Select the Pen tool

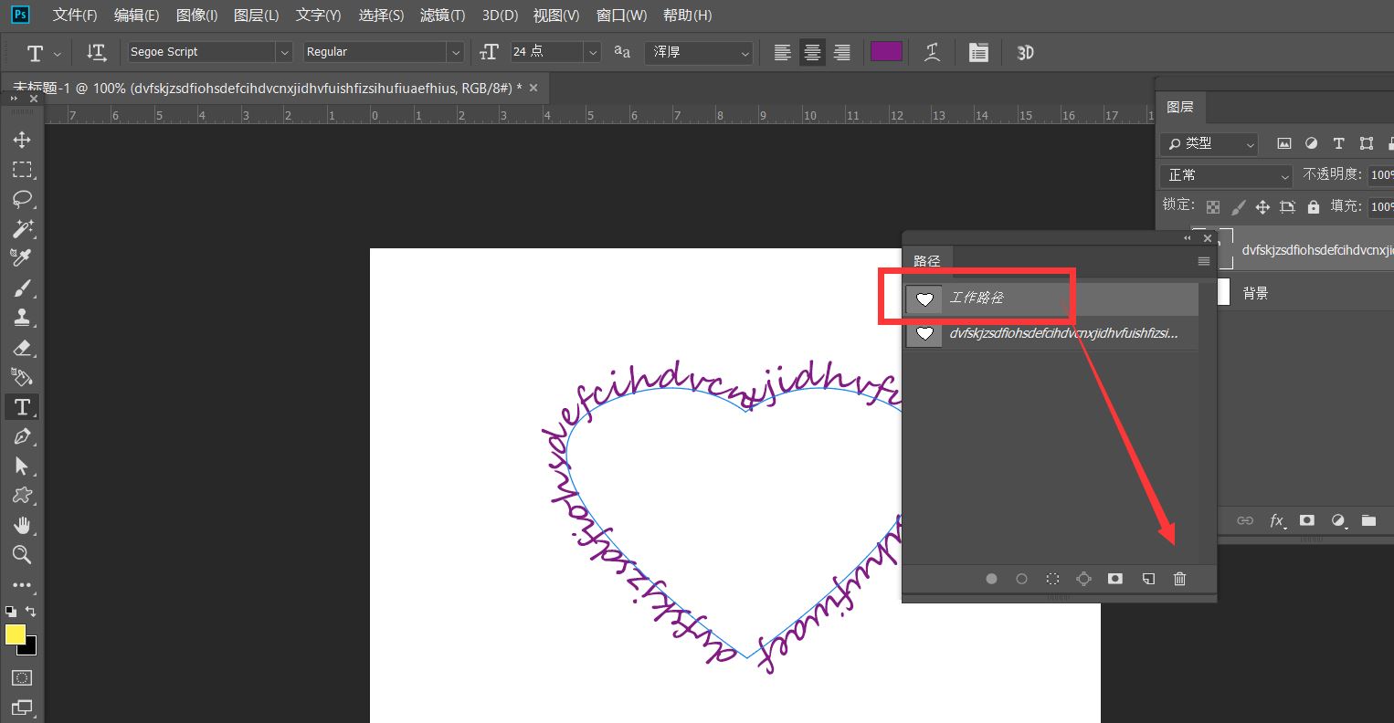coord(22,436)
